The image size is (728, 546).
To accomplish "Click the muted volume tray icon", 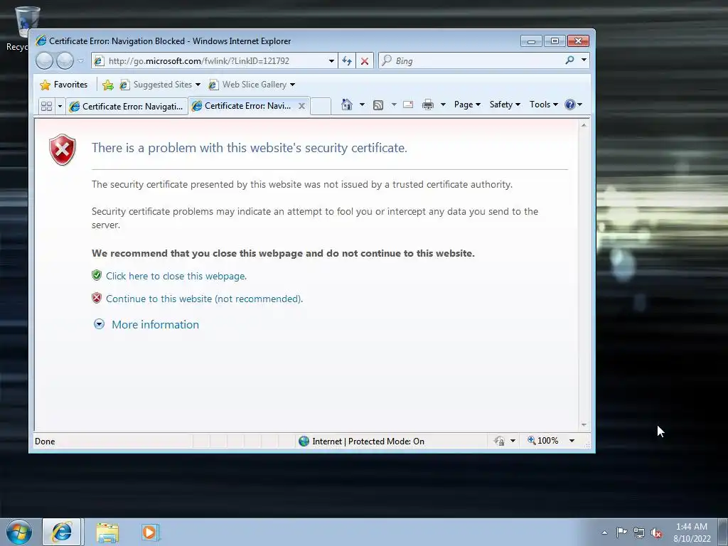I will pyautogui.click(x=656, y=533).
